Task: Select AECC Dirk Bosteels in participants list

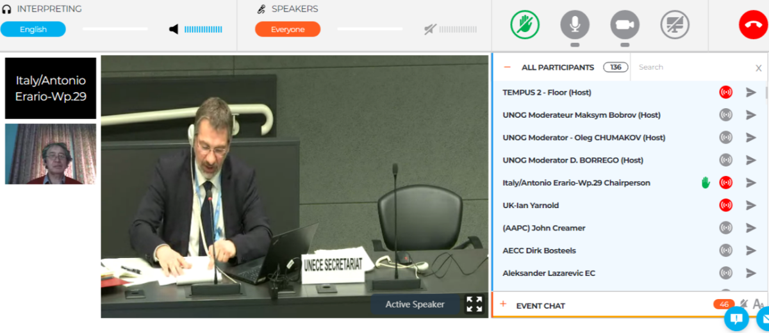Action: point(539,250)
